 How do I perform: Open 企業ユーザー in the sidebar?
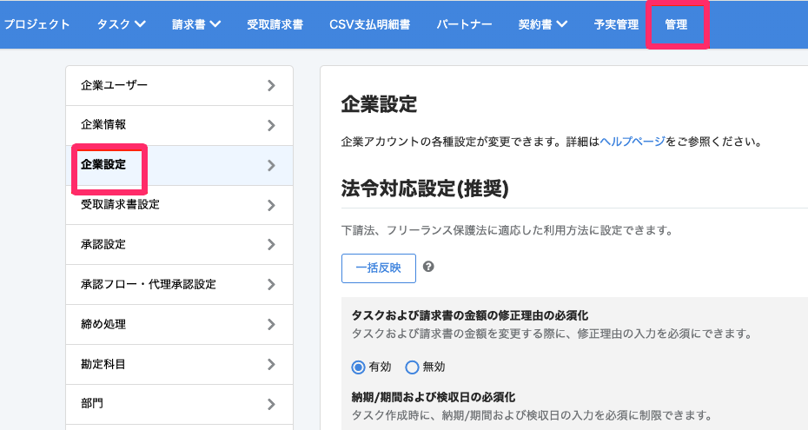tap(179, 85)
